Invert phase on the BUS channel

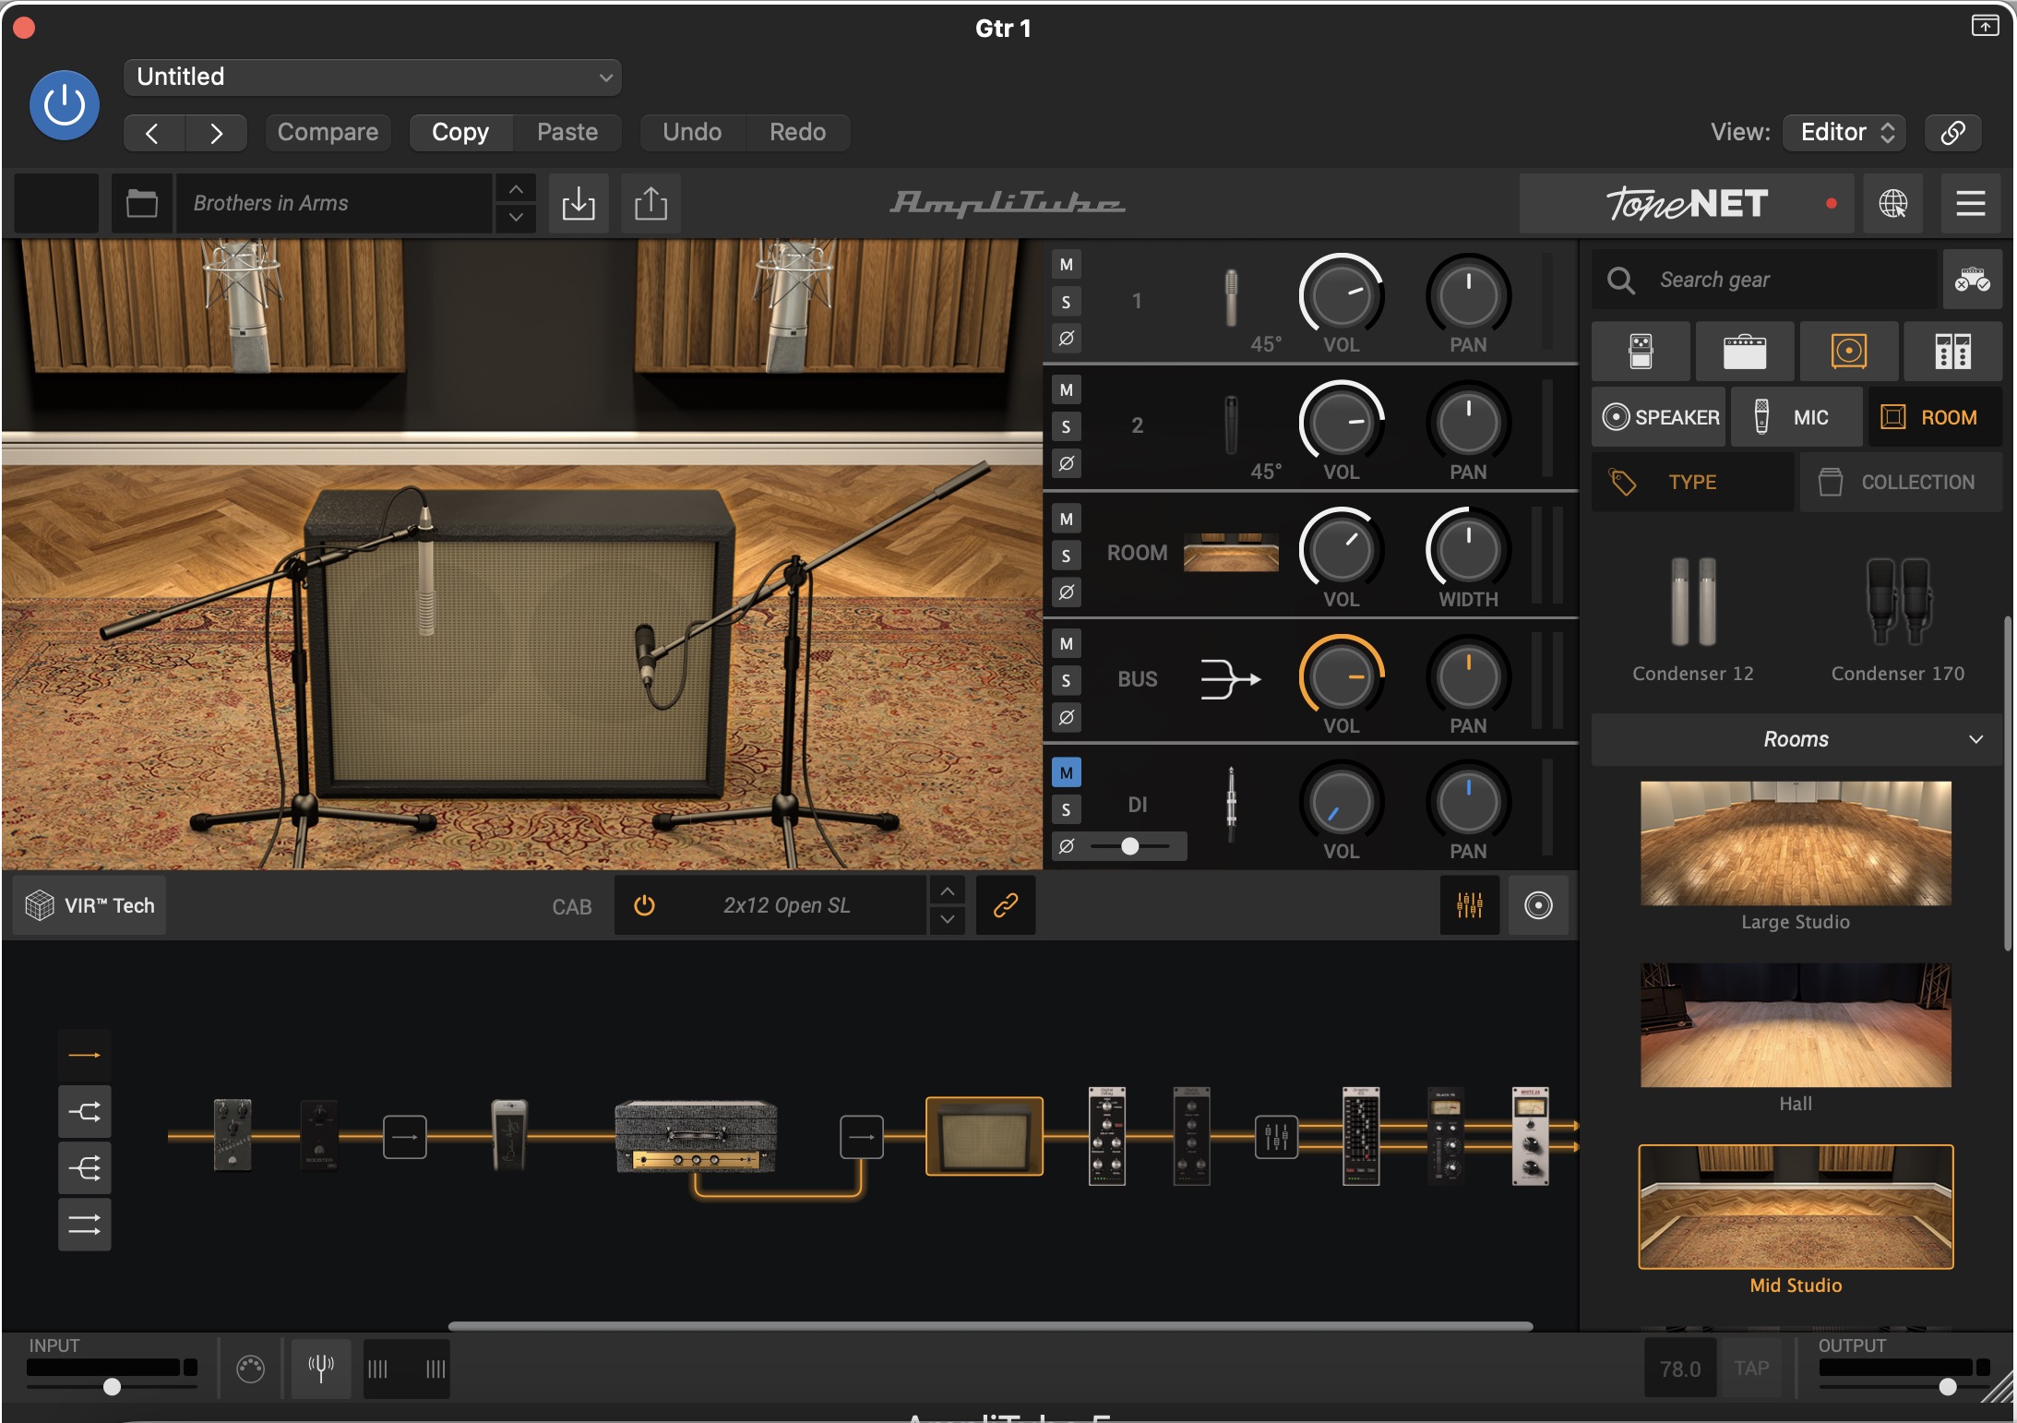(x=1067, y=717)
